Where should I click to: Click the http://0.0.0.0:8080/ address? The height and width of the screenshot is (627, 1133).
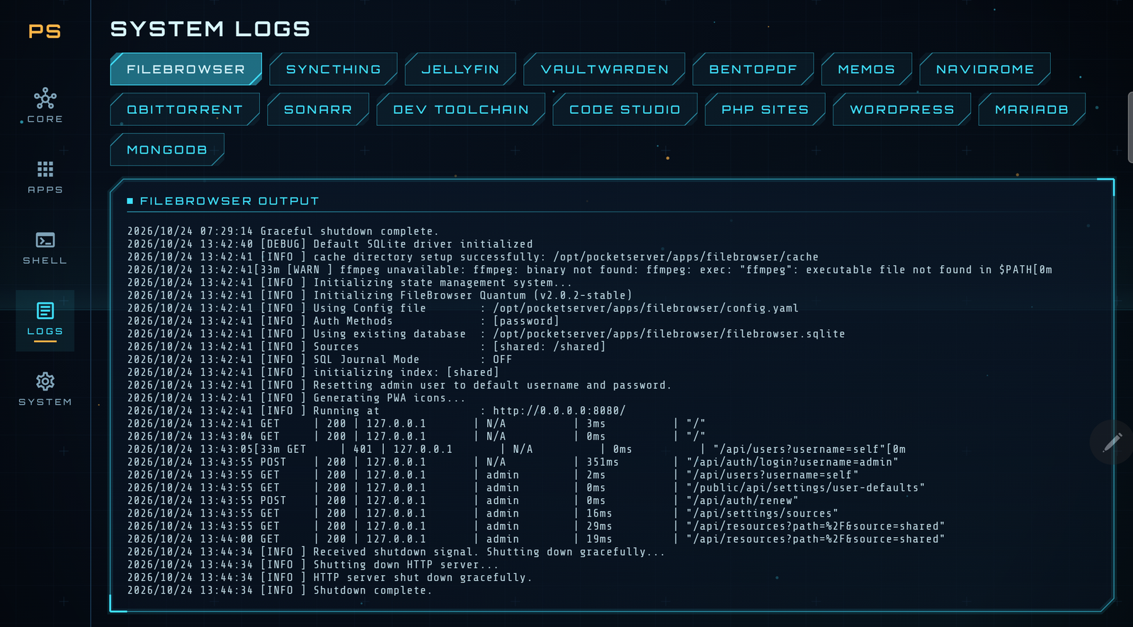559,410
